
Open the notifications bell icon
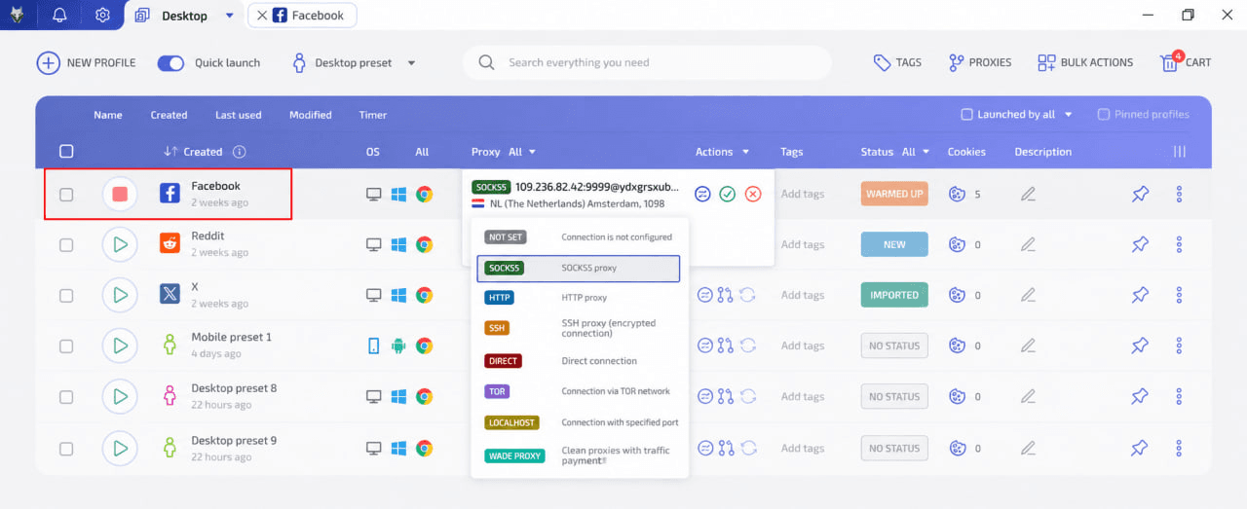[60, 16]
